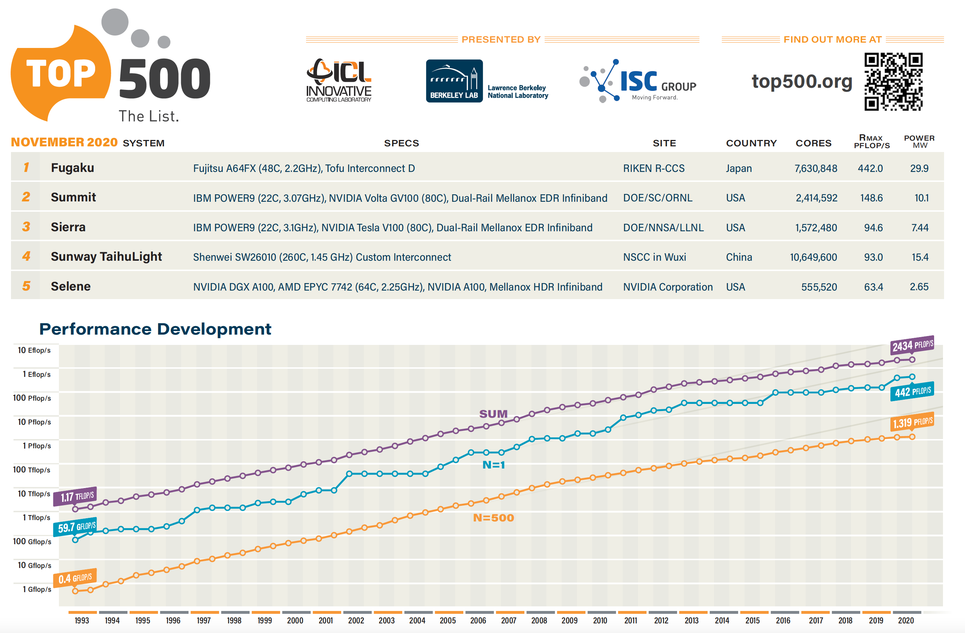
Task: Click the CORES column header
Action: click(813, 143)
